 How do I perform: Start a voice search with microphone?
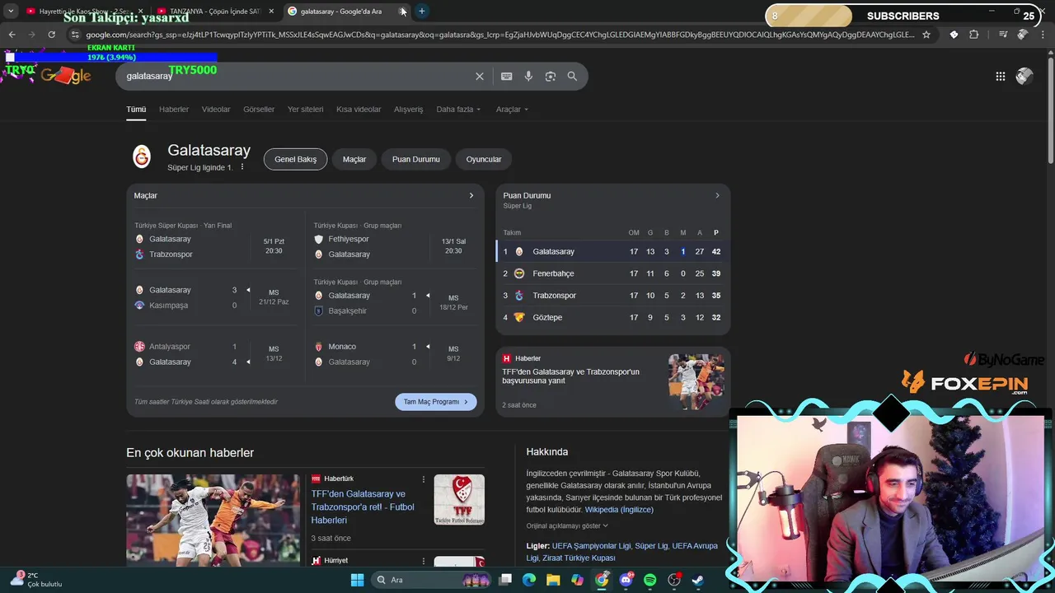[528, 76]
